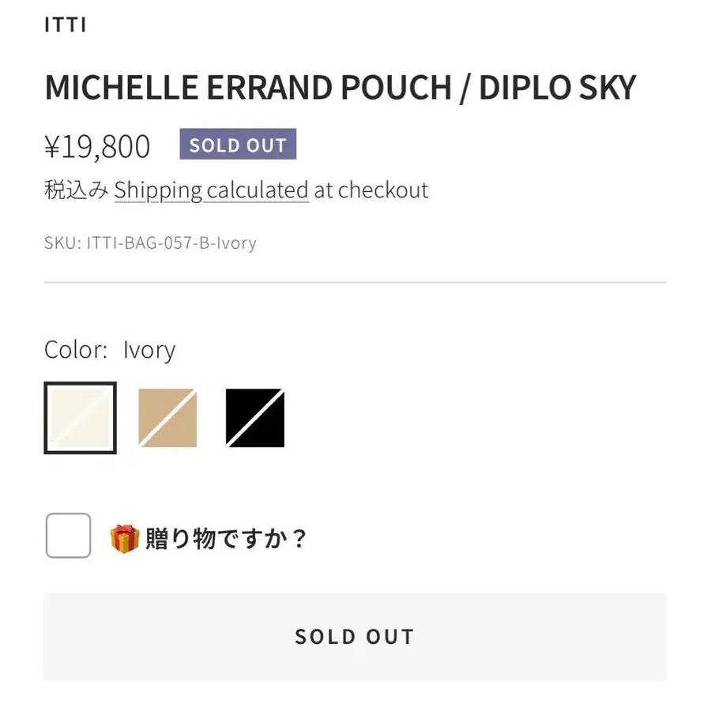Click the ITTI brand name
The height and width of the screenshot is (711, 711).
pos(65,24)
